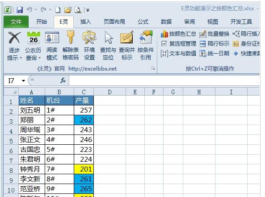Click the Select All corner button

pyautogui.click(x=11, y=92)
